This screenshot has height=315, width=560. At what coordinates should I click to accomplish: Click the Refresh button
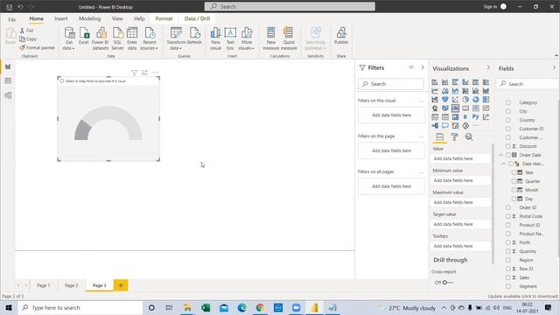[x=194, y=36]
